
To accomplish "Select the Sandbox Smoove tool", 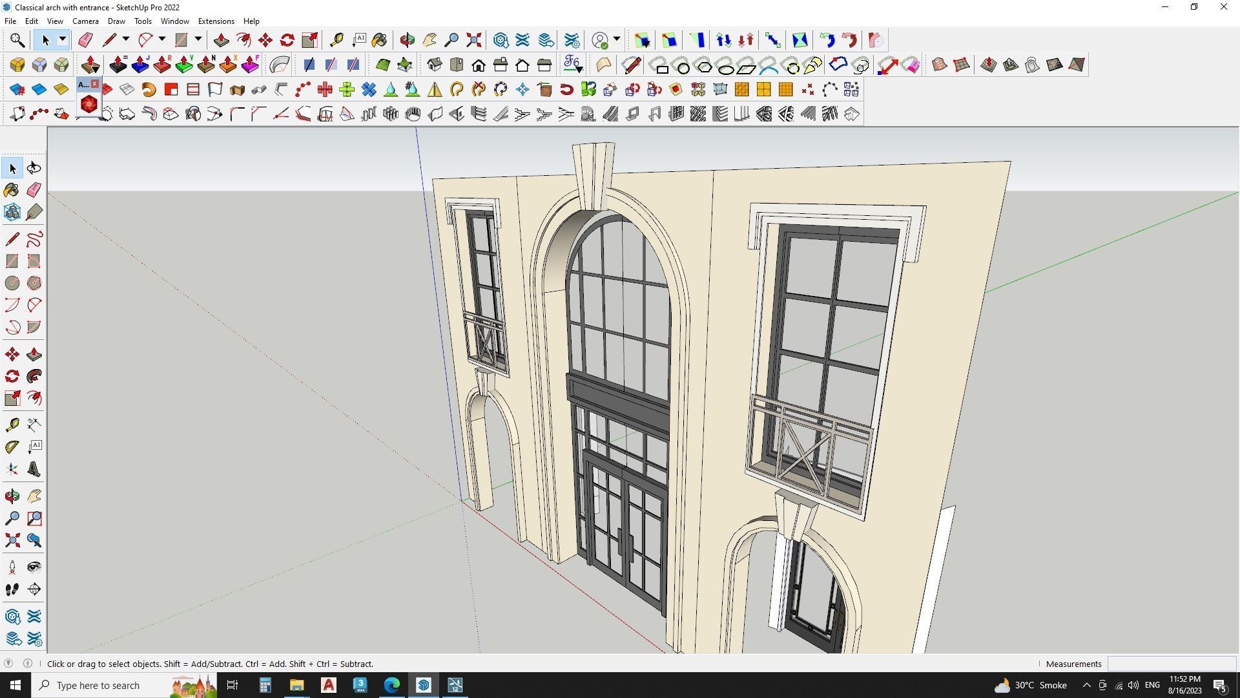I will coord(989,65).
